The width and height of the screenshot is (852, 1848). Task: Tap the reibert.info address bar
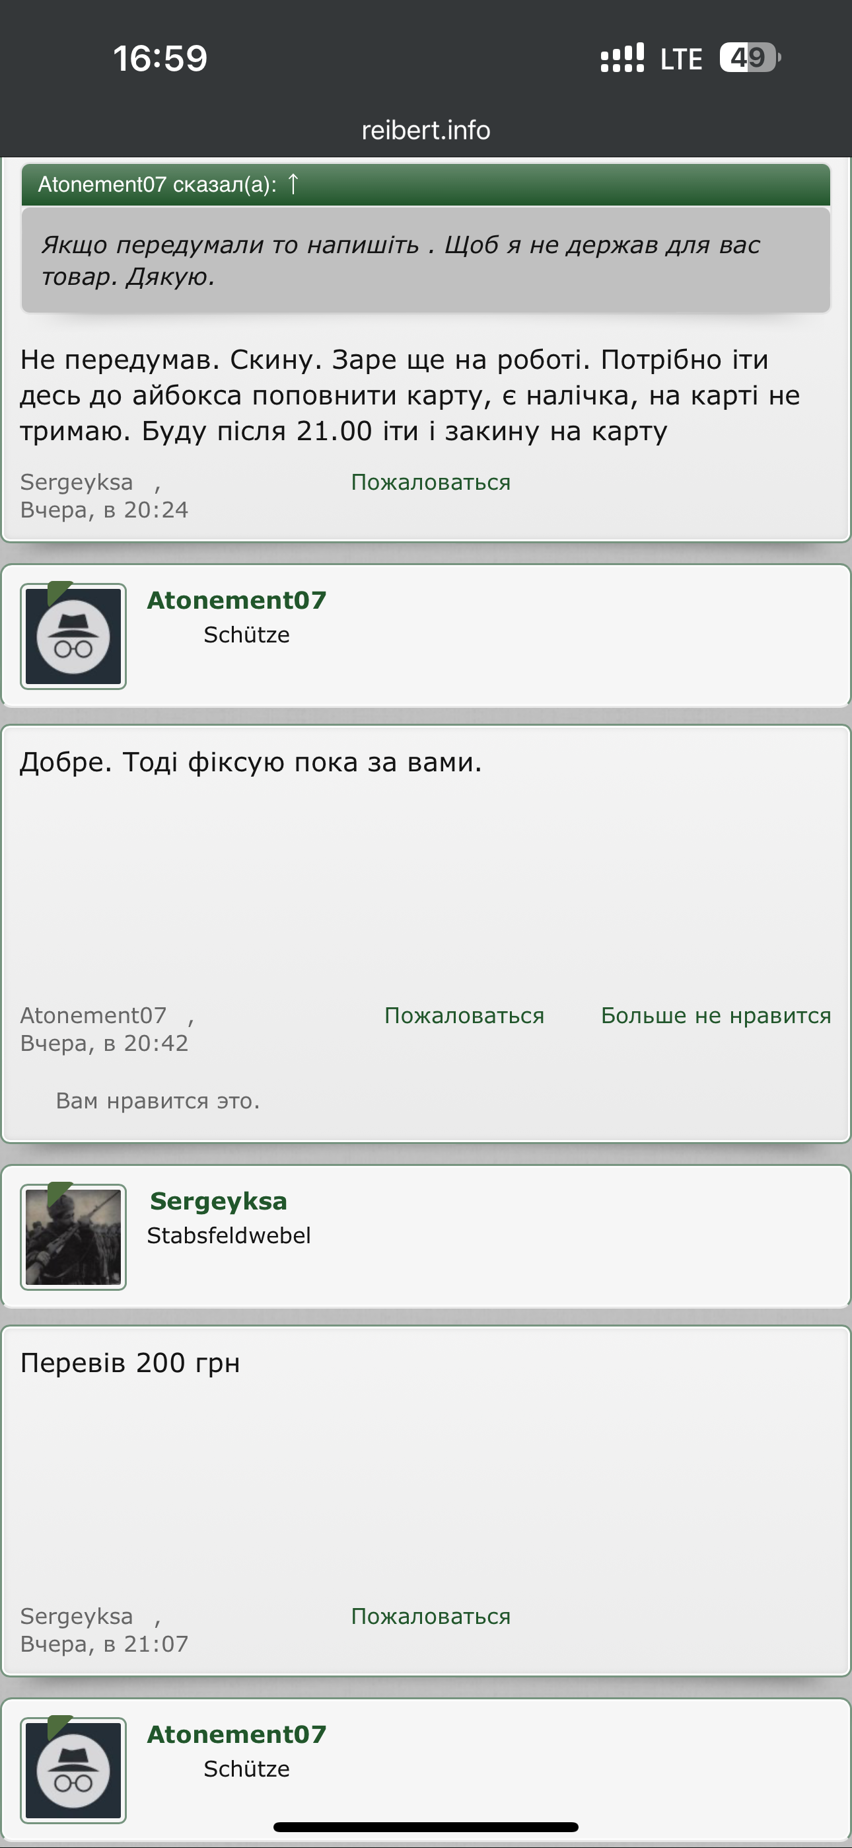click(426, 130)
